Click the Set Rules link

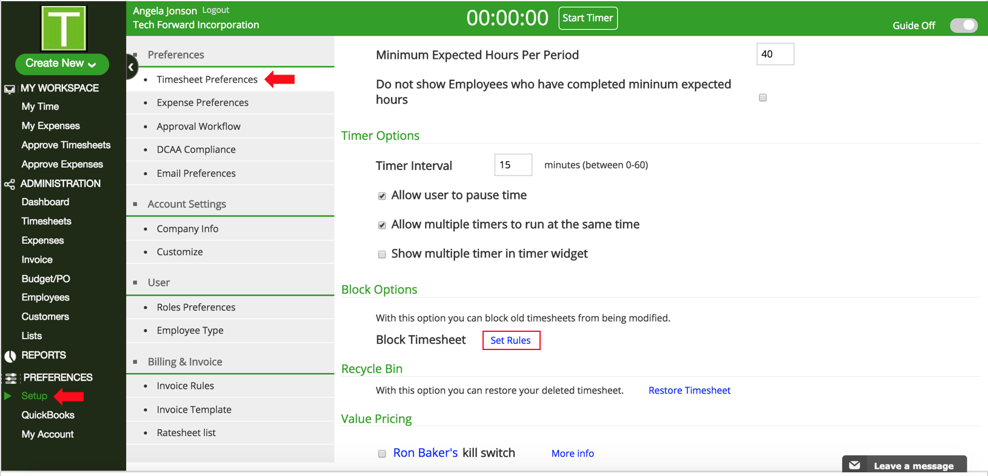click(x=510, y=340)
